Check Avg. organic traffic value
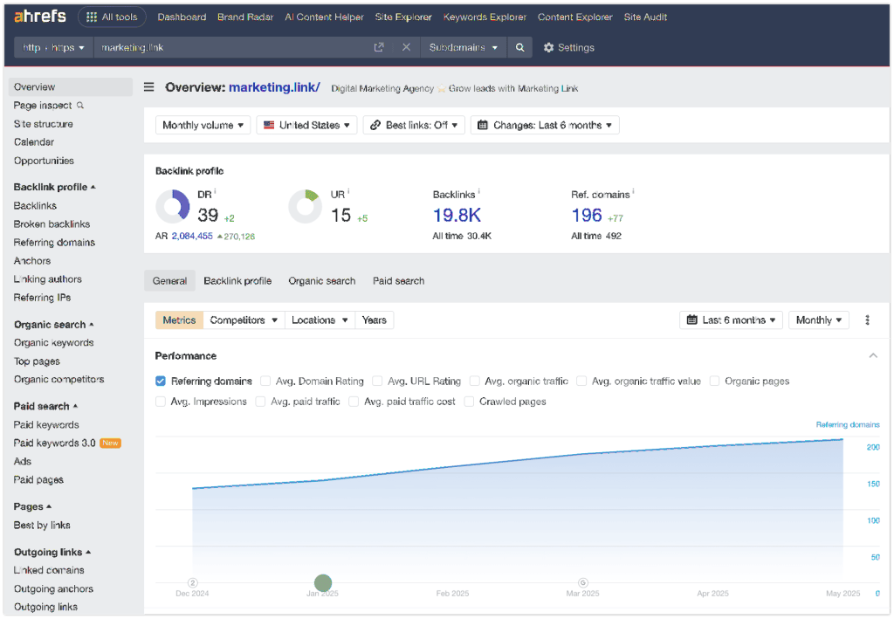Screen dimensions: 894x619 coord(581,381)
